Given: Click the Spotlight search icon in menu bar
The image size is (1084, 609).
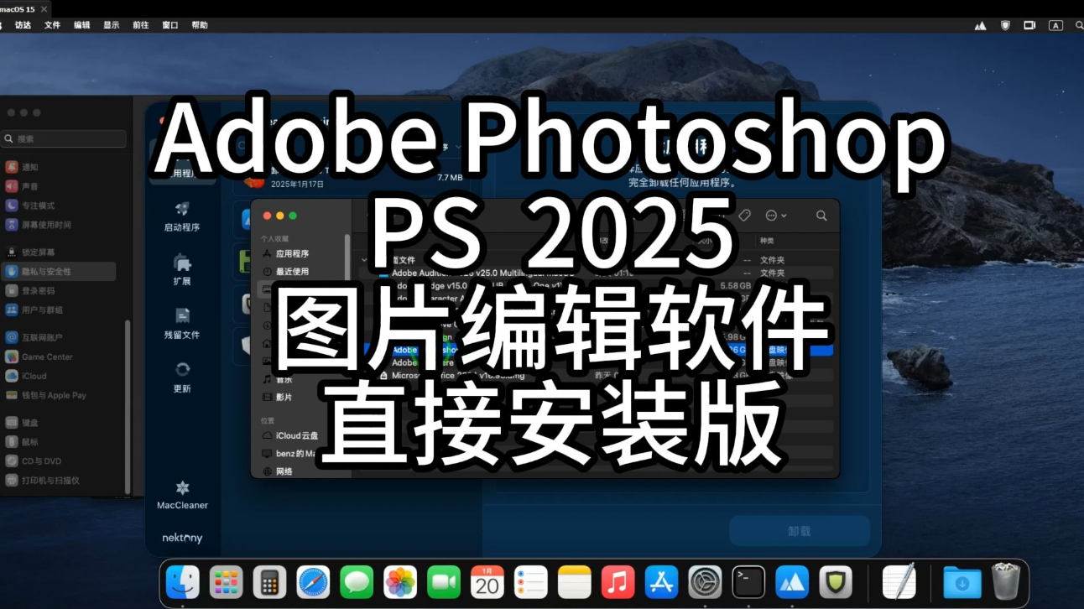Looking at the screenshot, I should pos(1079,25).
